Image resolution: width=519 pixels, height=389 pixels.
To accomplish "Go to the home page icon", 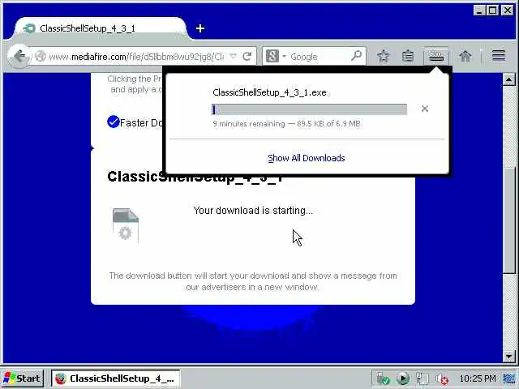I will [x=465, y=56].
